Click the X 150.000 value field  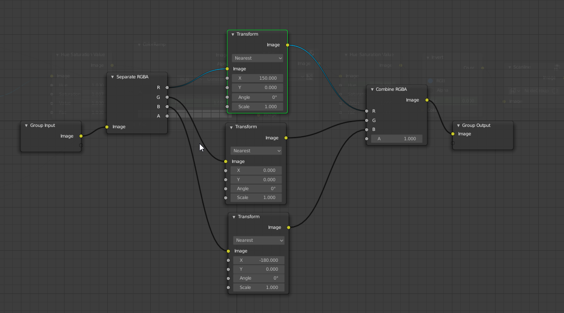pyautogui.click(x=258, y=78)
